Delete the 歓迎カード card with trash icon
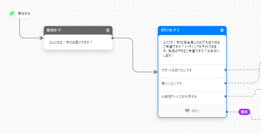Image resolution: width=261 pixels, height=134 pixels. (108, 30)
